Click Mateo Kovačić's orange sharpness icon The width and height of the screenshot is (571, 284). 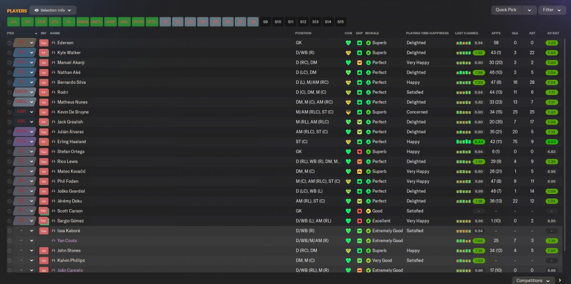(x=360, y=171)
